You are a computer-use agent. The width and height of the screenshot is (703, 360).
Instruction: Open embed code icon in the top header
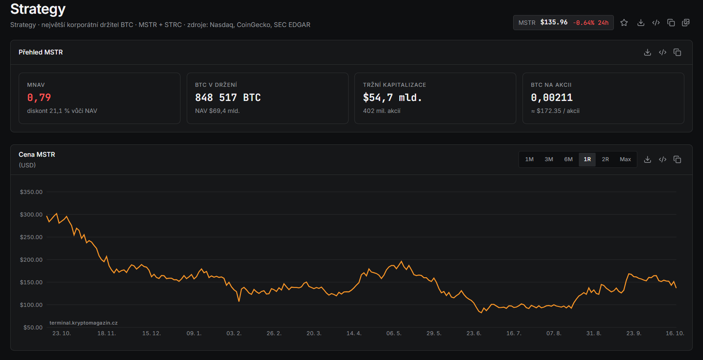coord(656,23)
